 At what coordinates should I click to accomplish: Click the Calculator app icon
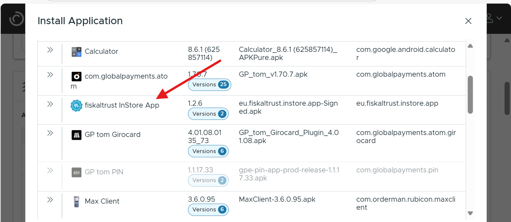(77, 52)
